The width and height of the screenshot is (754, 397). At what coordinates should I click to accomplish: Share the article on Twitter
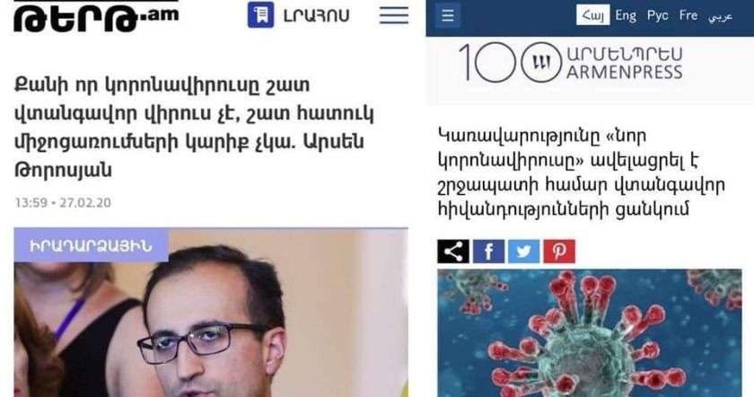(x=524, y=251)
